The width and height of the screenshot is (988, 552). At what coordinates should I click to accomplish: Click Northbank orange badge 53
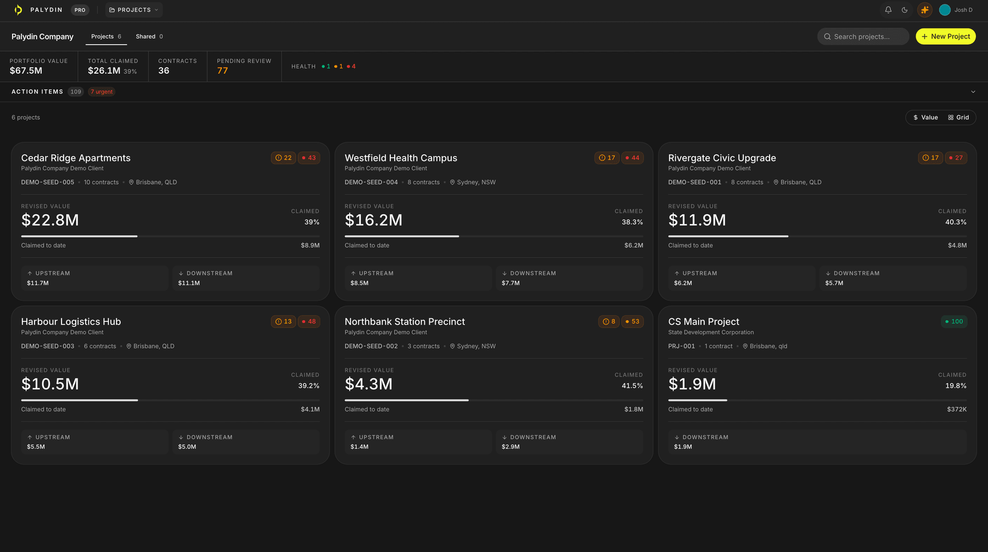pos(632,321)
